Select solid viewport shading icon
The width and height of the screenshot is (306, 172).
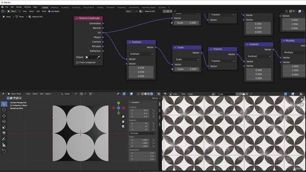point(145,94)
